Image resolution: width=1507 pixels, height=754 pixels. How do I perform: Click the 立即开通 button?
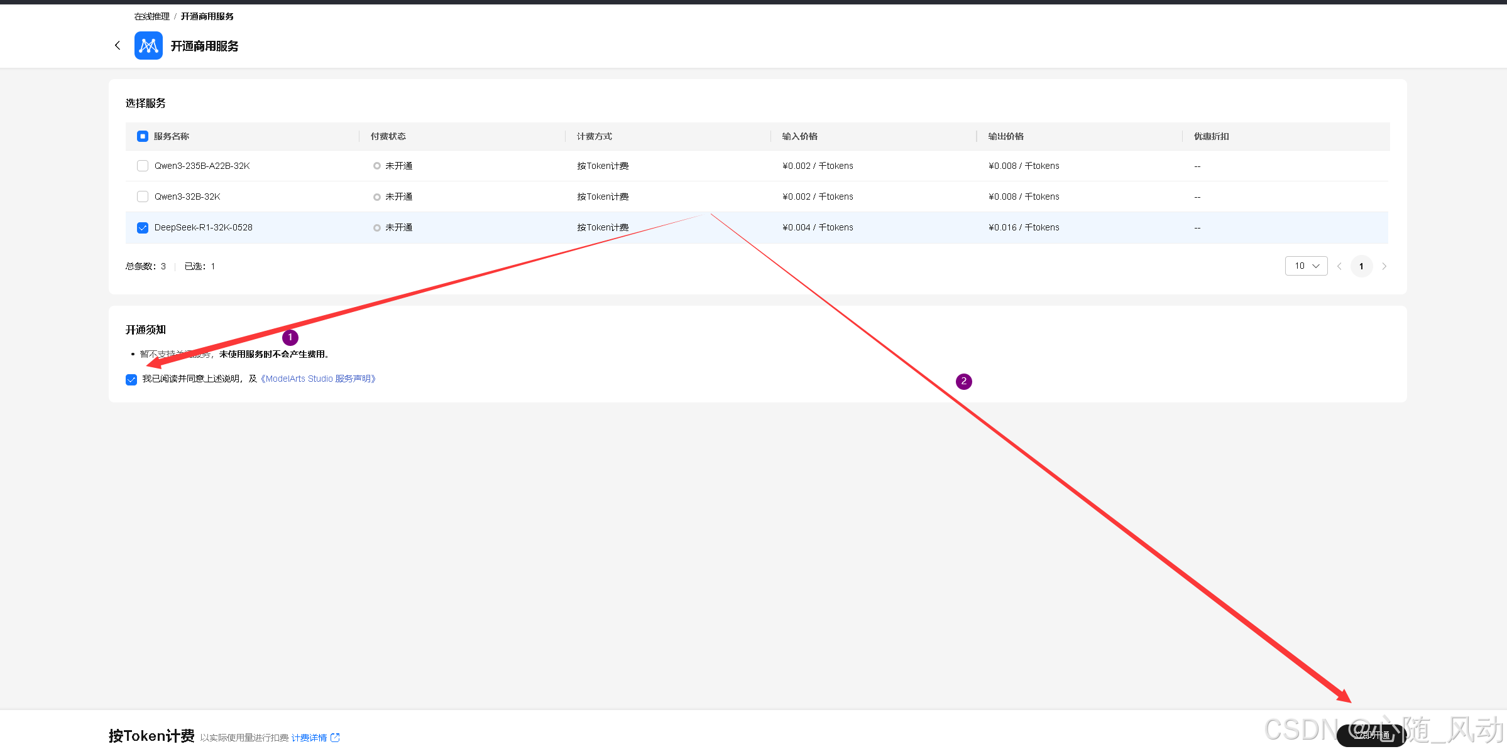tap(1371, 735)
